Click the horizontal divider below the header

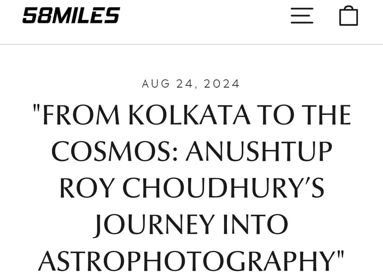tap(191, 44)
